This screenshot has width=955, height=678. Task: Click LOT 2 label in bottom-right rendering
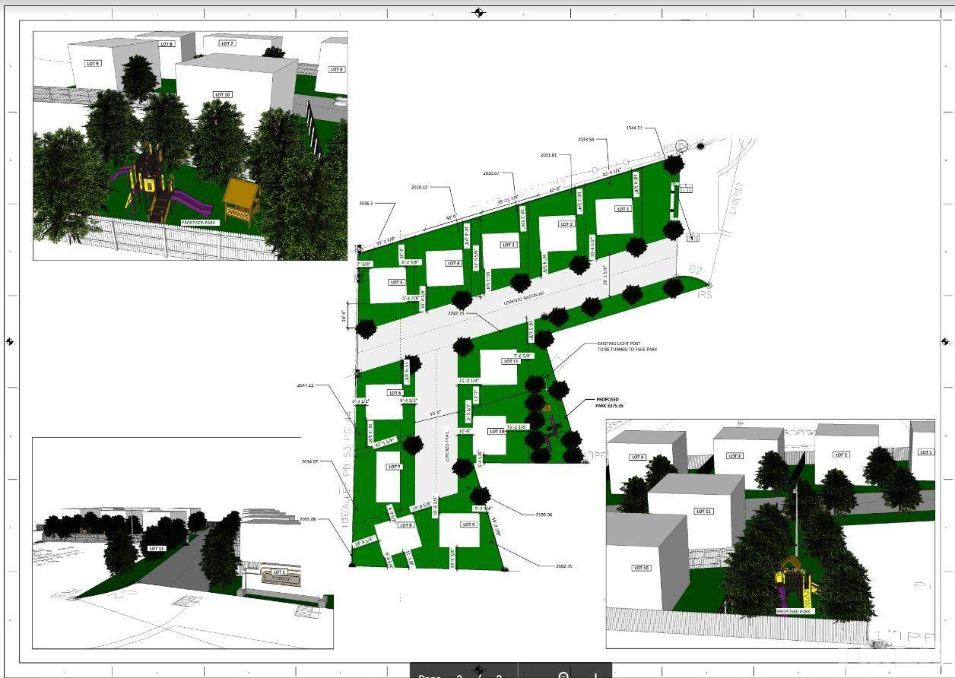[x=841, y=455]
